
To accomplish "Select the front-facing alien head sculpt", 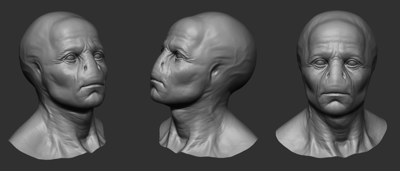I will click(x=332, y=84).
